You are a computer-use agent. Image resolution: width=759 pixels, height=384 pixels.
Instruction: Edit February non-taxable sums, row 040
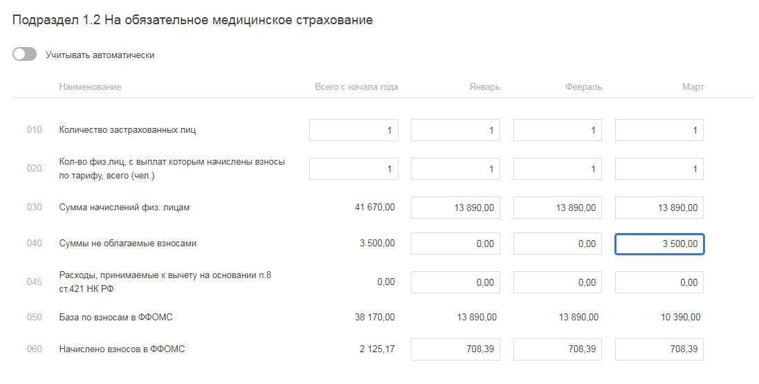pyautogui.click(x=557, y=244)
